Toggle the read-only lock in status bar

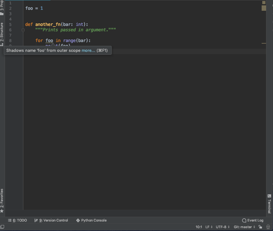(x=260, y=227)
